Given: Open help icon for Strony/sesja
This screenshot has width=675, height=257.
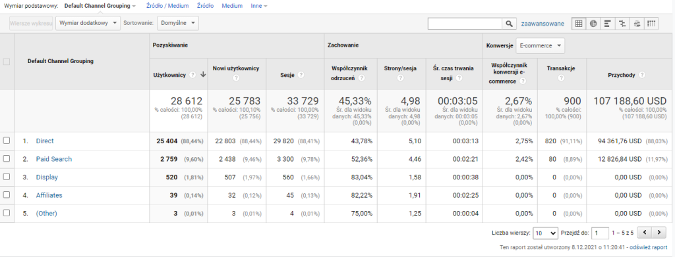Looking at the screenshot, I should point(400,78).
